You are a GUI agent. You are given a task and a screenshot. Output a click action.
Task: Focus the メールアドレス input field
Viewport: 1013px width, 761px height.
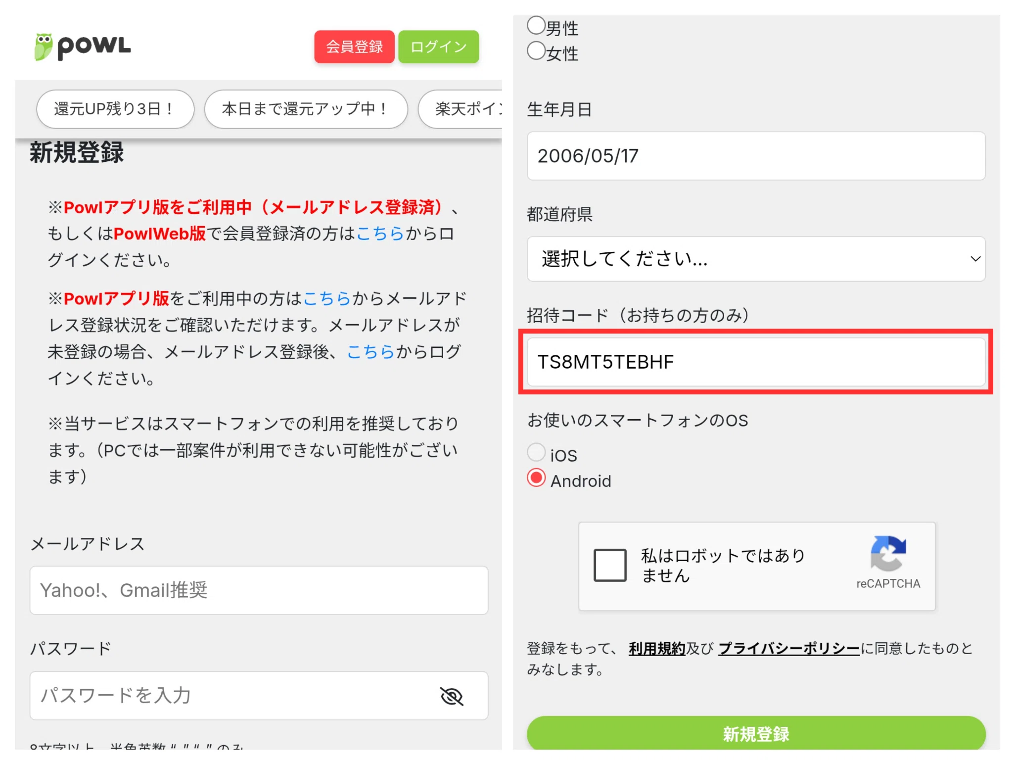[x=259, y=590]
